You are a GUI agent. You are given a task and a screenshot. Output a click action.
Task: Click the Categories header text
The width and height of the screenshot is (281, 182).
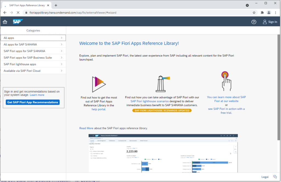pos(33,30)
